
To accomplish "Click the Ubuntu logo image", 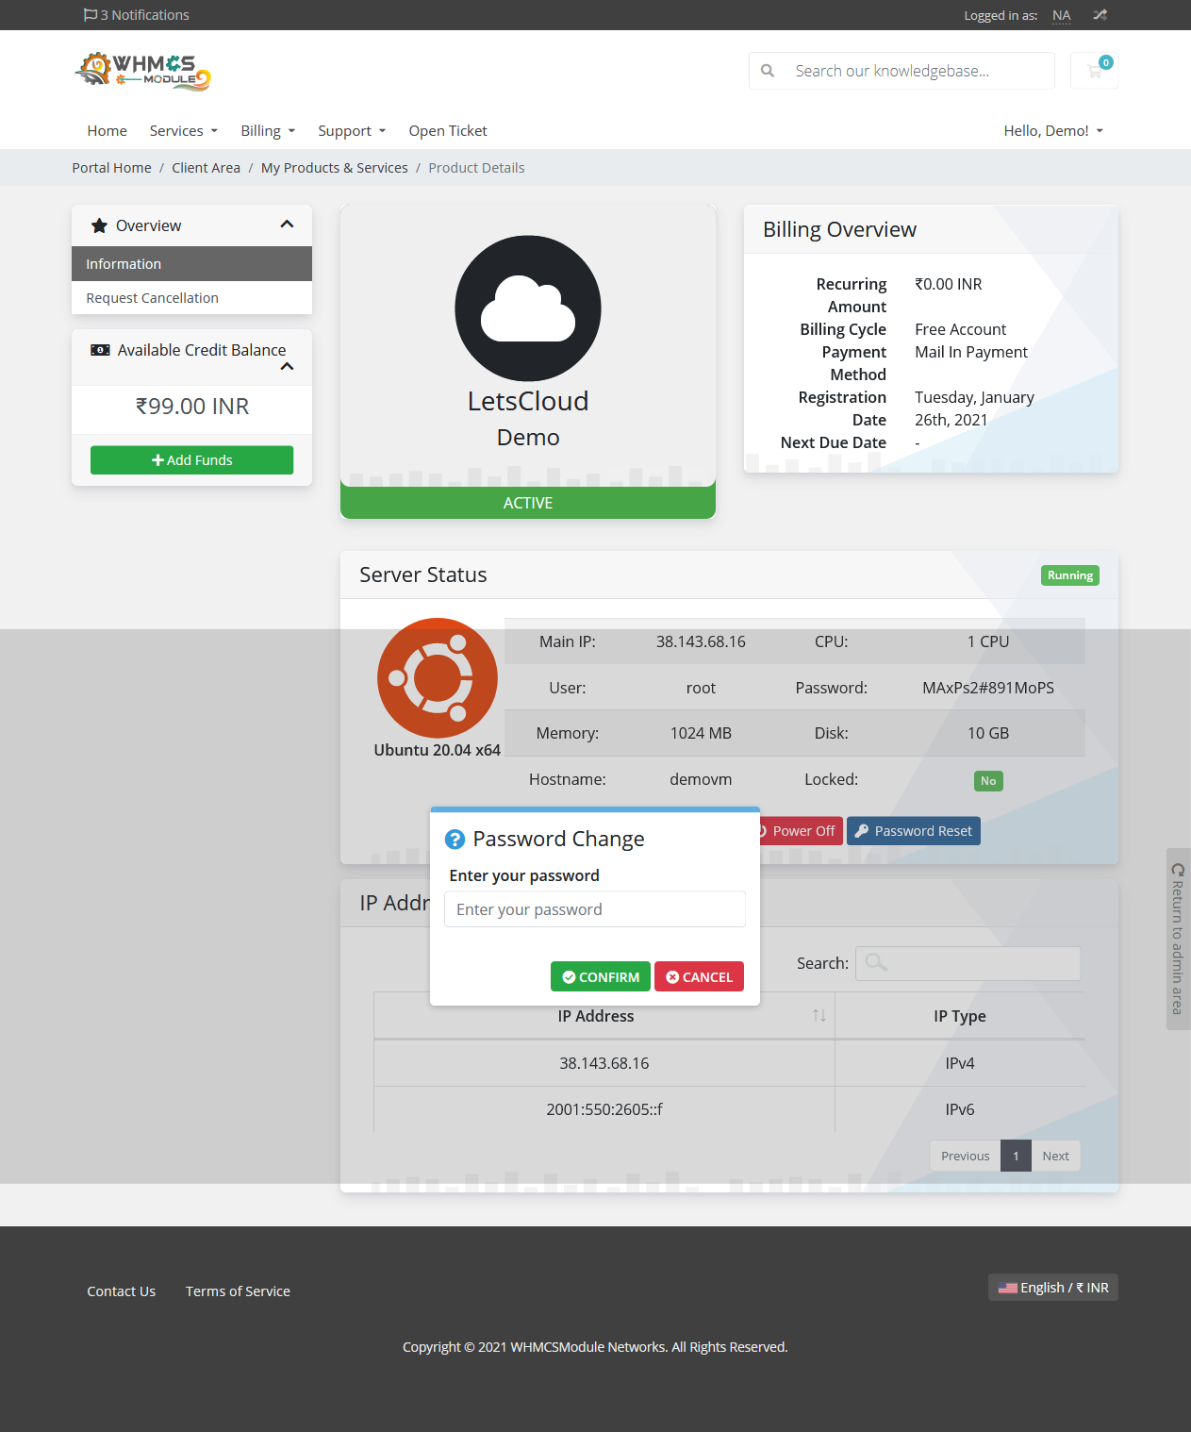I will (x=438, y=677).
